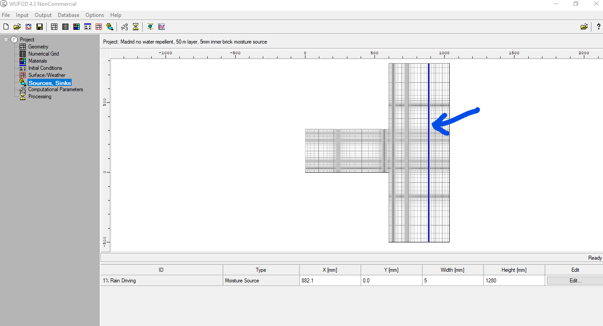Open the Output menu
This screenshot has width=603, height=326.
coord(43,15)
